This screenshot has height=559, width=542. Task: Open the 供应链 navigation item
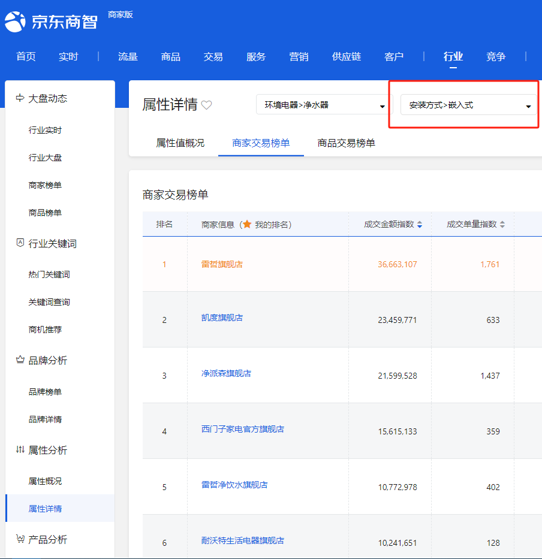tap(346, 56)
